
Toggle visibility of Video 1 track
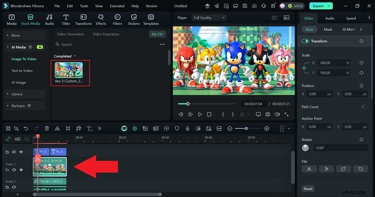click(21, 170)
